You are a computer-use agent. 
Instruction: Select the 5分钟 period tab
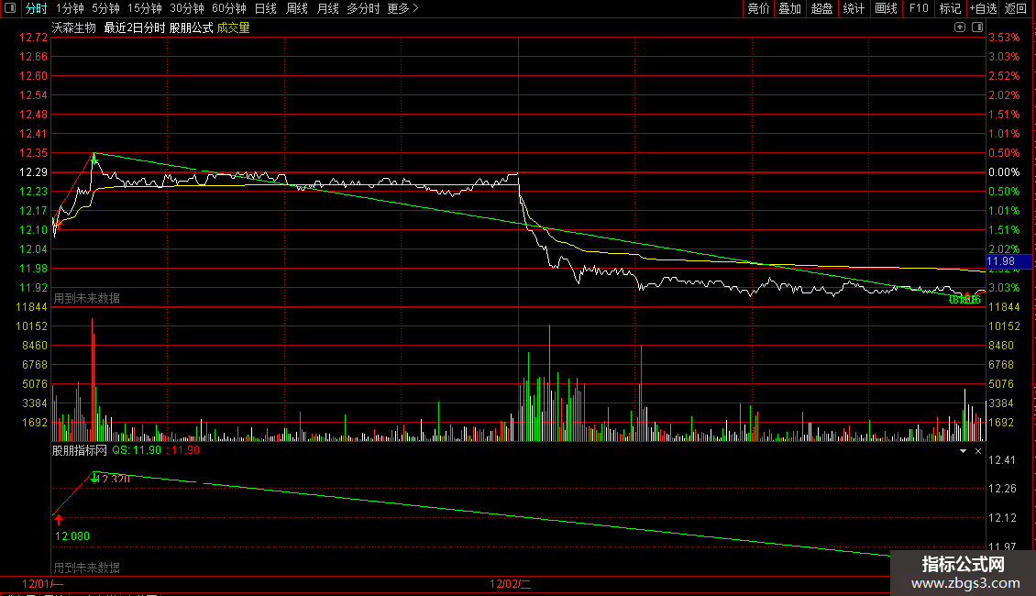(105, 8)
